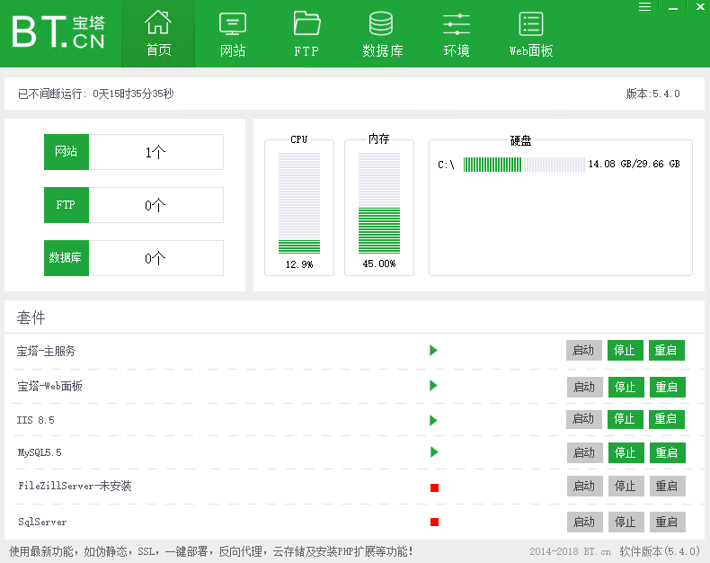Stop the 宝塔-Web面板 service
The image size is (710, 563).
pos(626,387)
